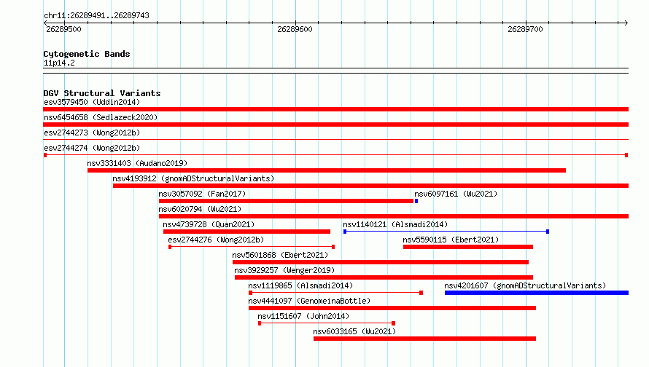Viewport: 649px width, 367px height.
Task: Select nsv3929257 (Wenger2019) label
Action: 284,270
